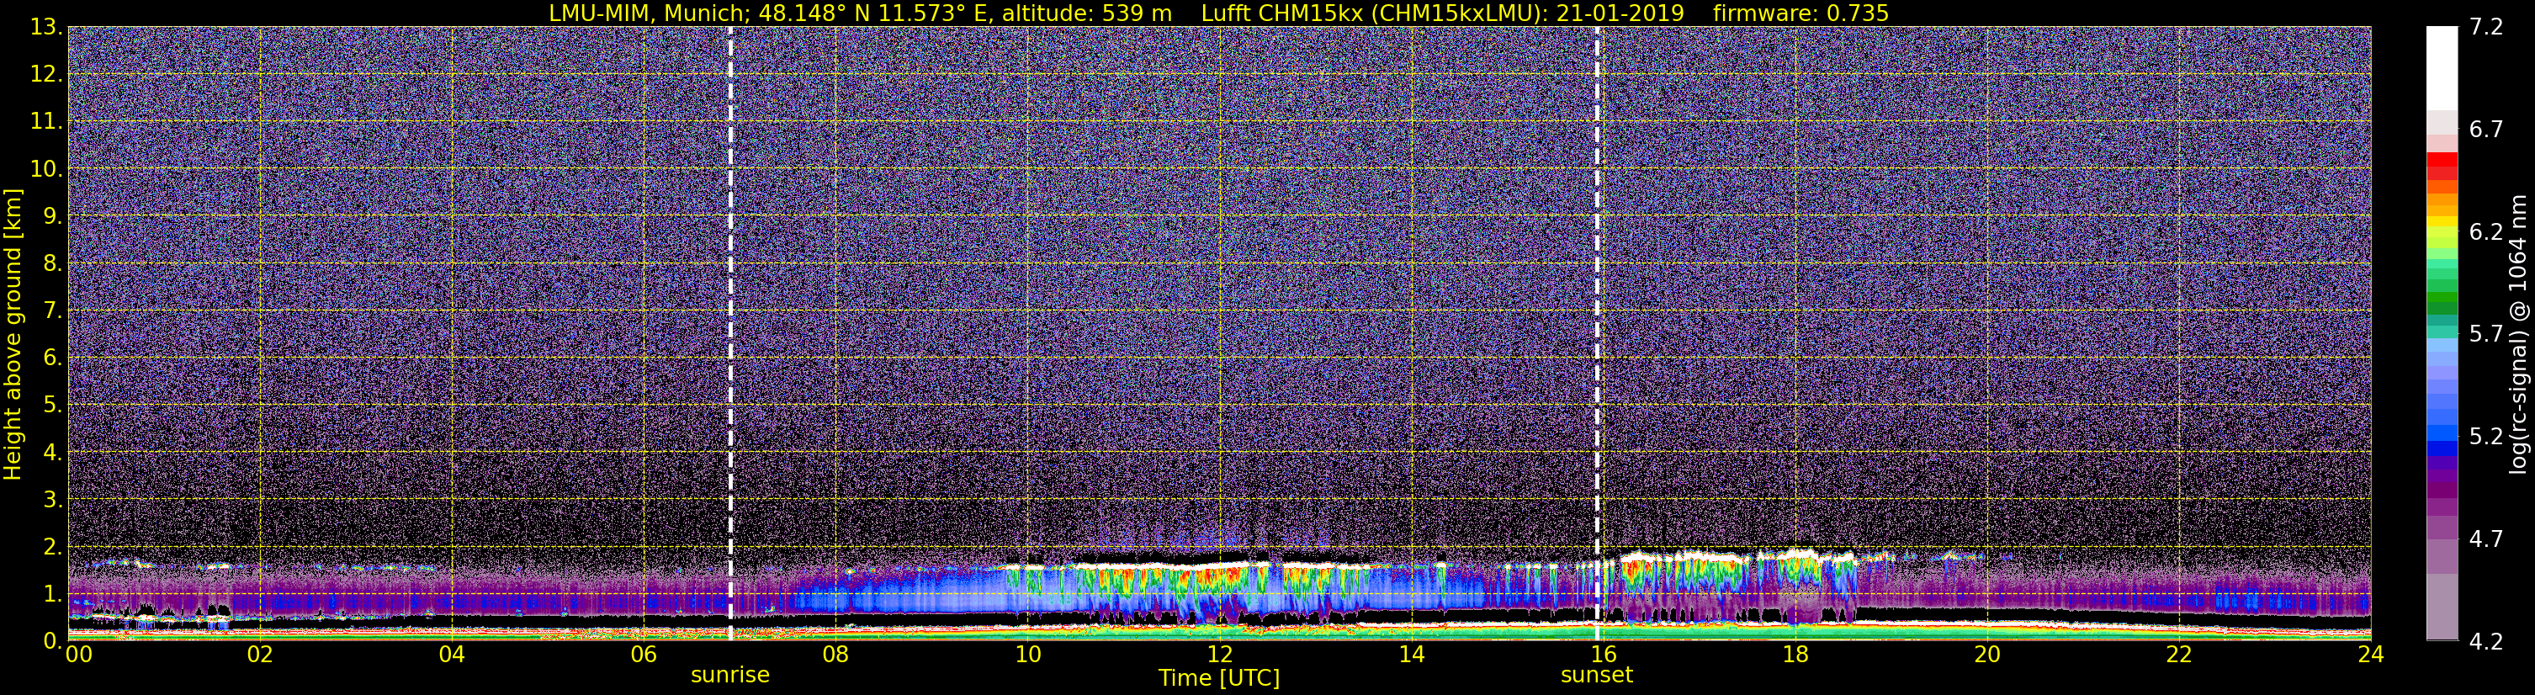
Task: Click the height axis tick label 5.
Action: click(52, 406)
